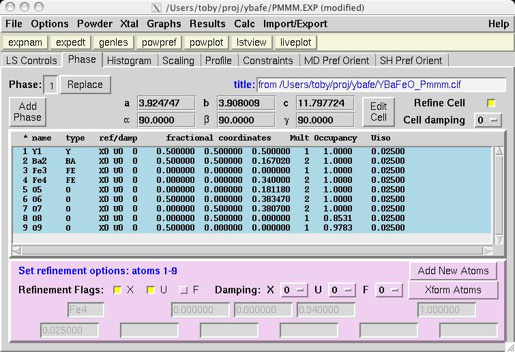Screen dimensions: 515x352
Task: Start powpref from the toolbar
Action: (159, 42)
